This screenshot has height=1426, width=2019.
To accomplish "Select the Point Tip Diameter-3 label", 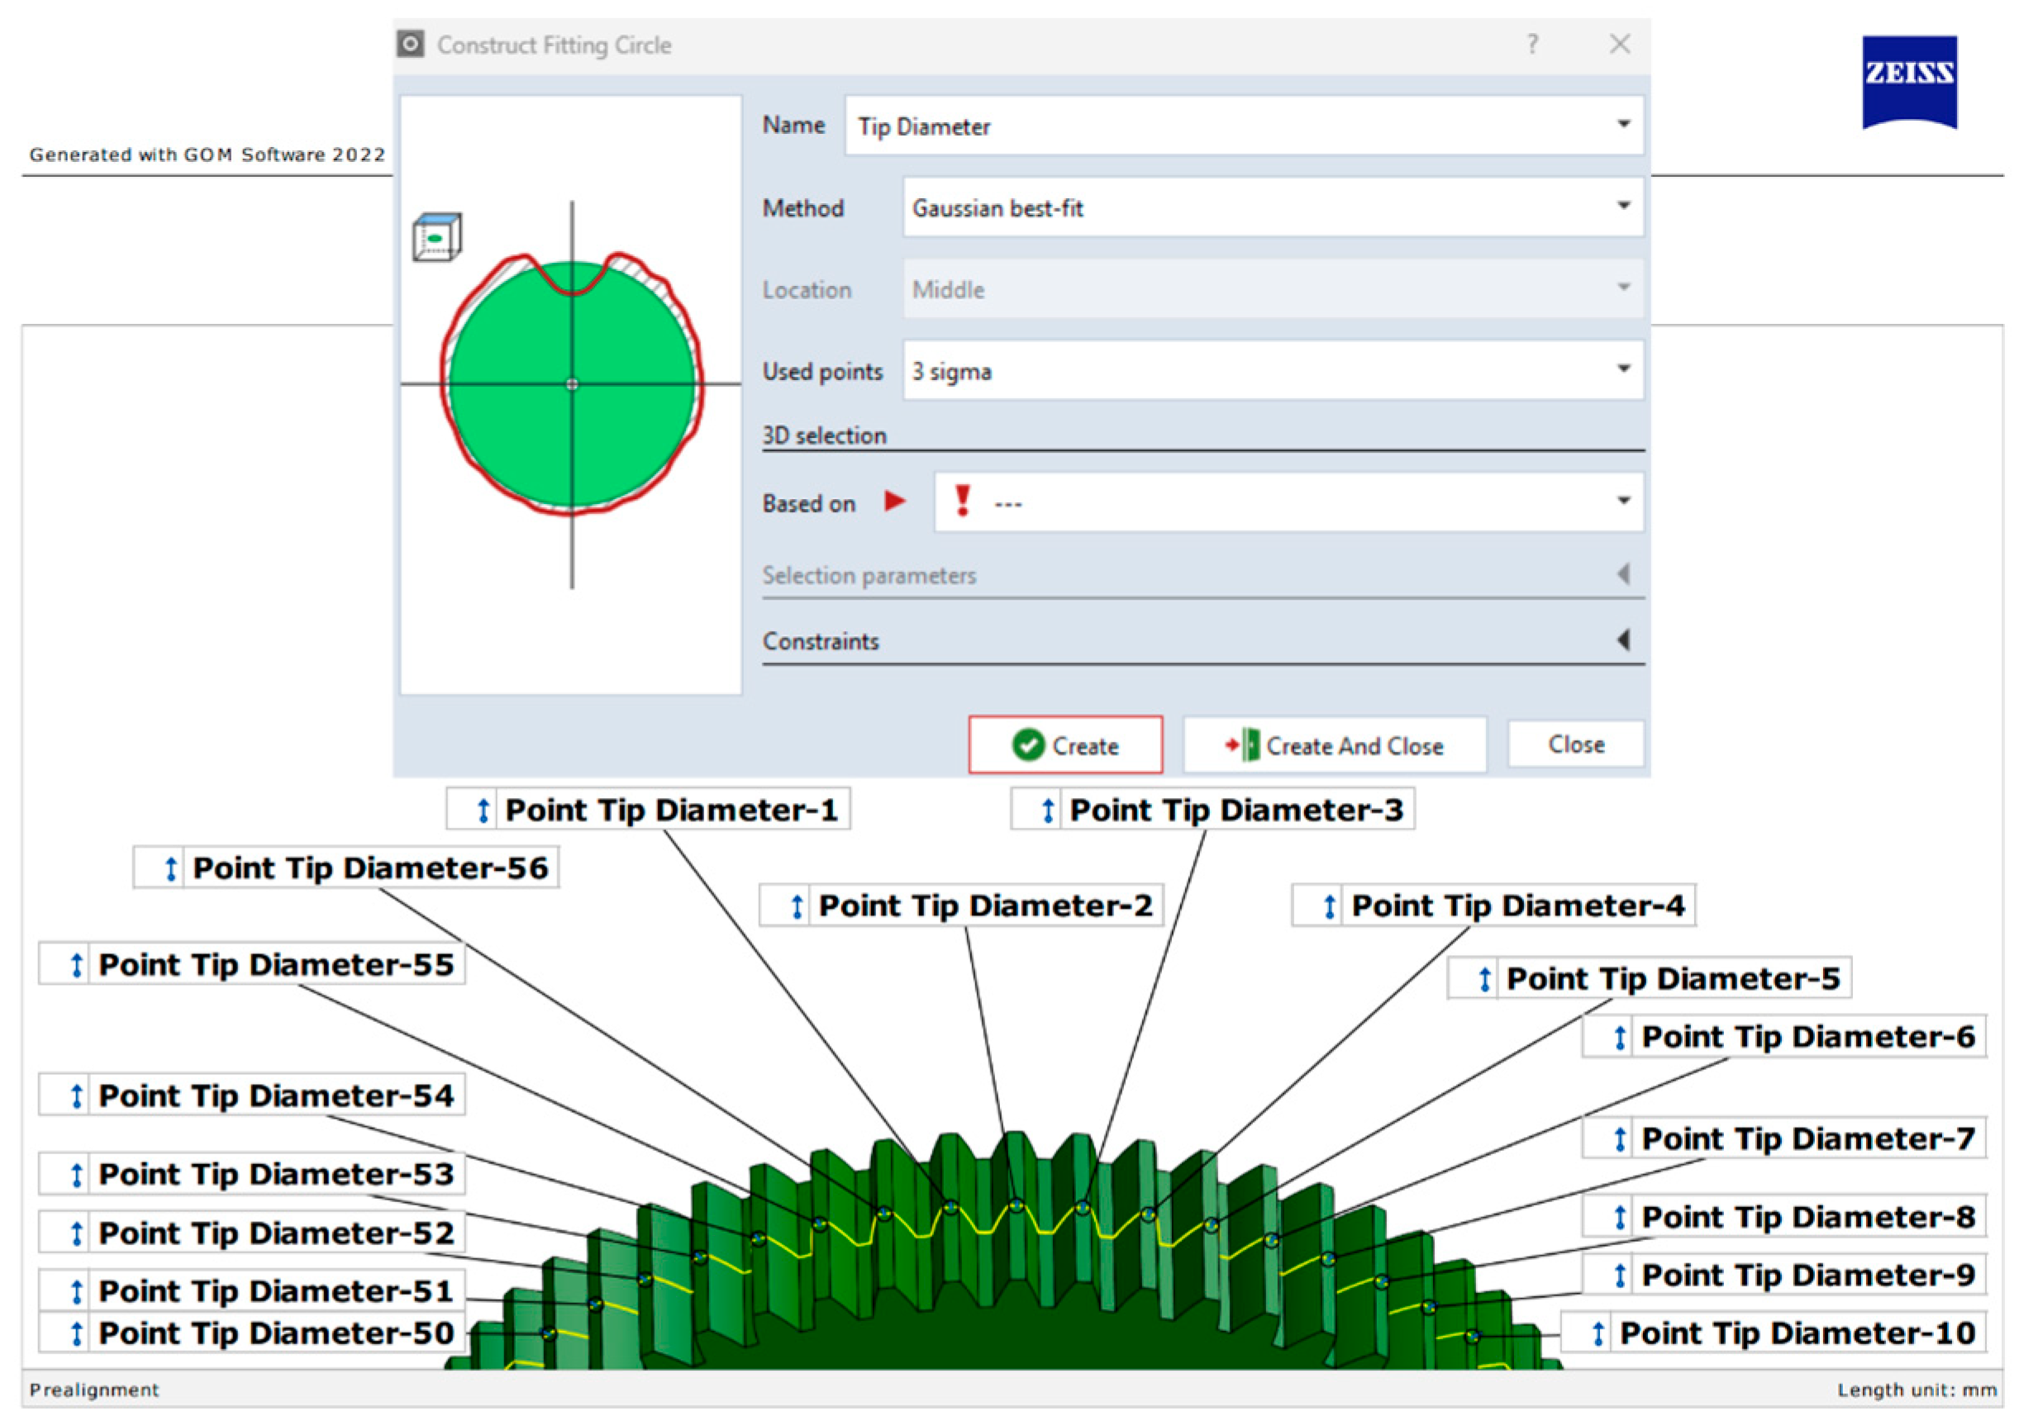I will click(1235, 810).
